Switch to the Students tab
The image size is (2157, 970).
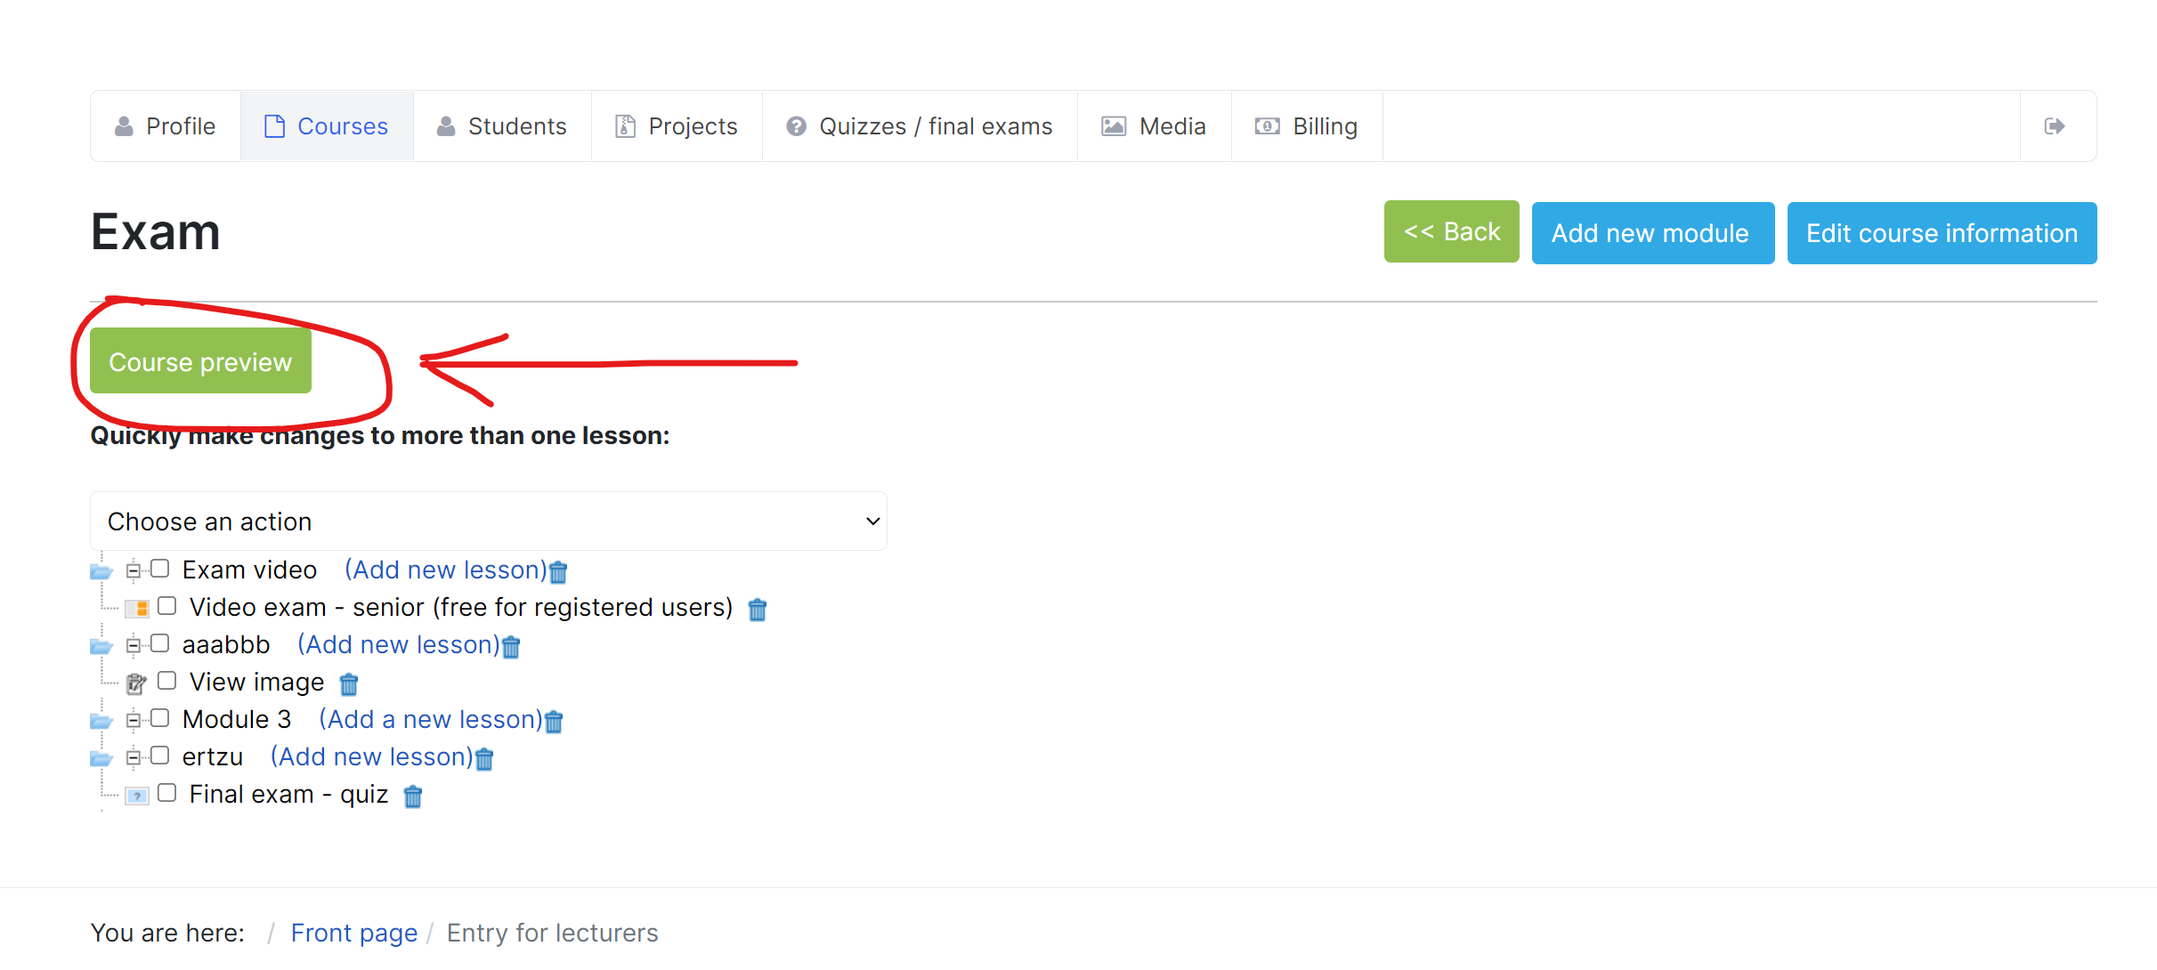pyautogui.click(x=502, y=126)
